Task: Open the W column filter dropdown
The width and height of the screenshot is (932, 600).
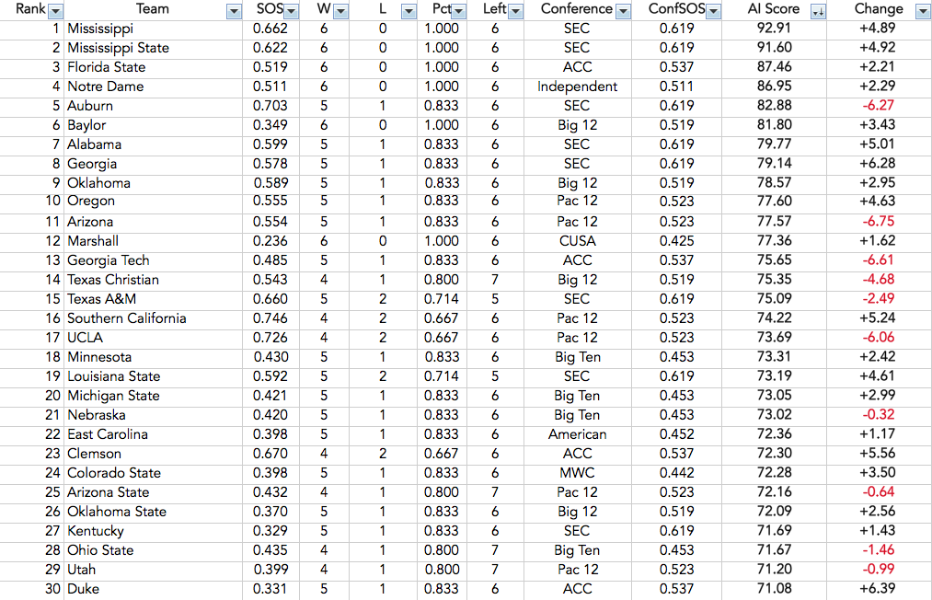Action: (x=340, y=11)
